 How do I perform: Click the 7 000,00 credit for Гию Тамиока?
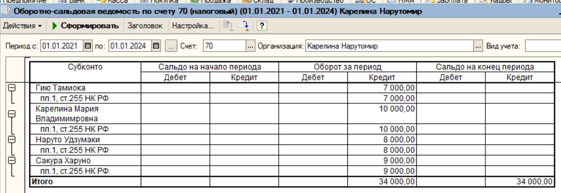point(398,88)
